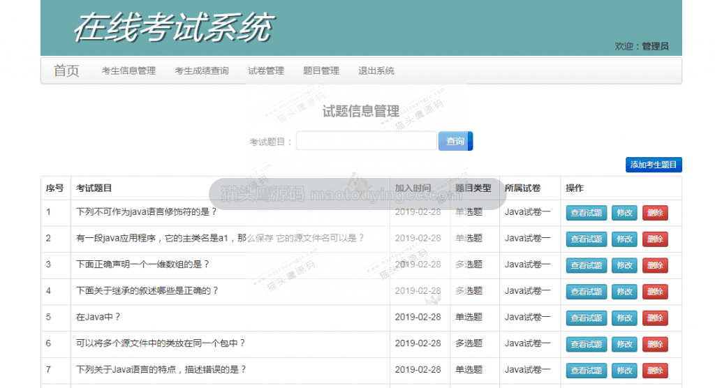Click the 所属试卷 column header
715x388 pixels.
click(x=522, y=188)
